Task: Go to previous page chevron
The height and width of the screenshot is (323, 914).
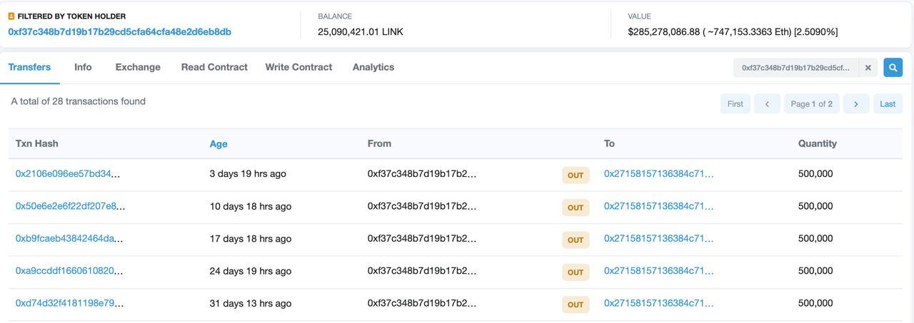Action: 767,104
